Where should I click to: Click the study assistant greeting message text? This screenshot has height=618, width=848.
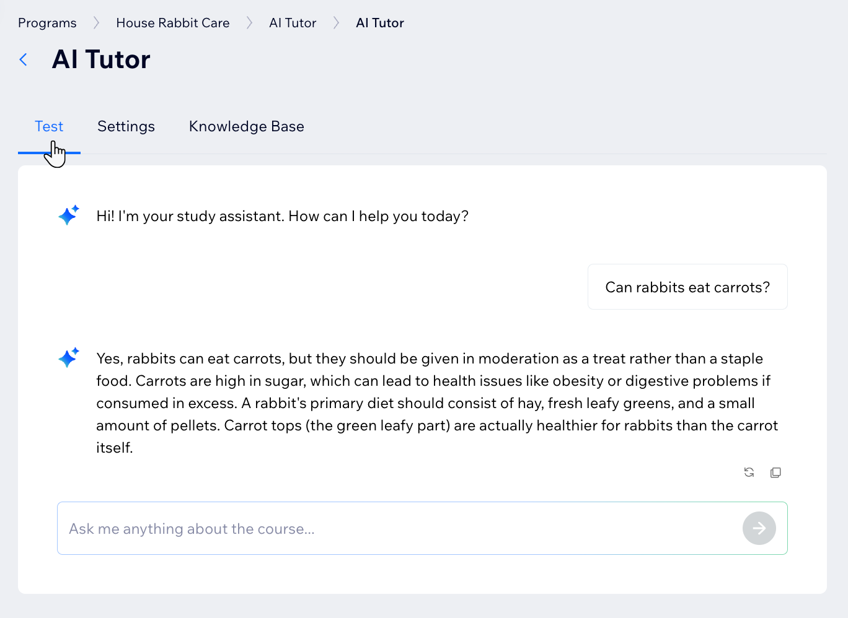(282, 216)
